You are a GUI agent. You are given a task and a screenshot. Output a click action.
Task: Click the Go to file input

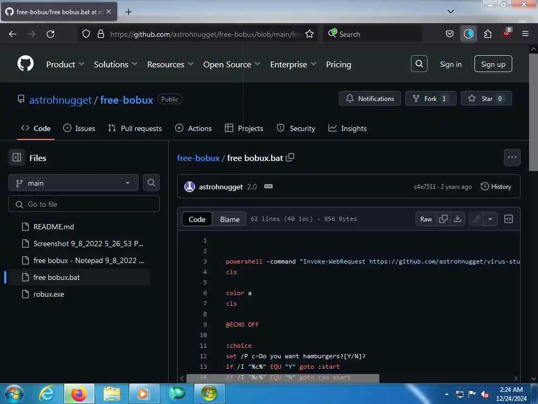(x=84, y=204)
